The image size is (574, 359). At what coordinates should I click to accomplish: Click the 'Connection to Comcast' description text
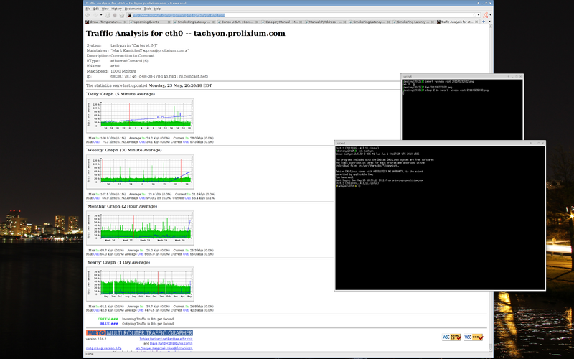pyautogui.click(x=133, y=56)
